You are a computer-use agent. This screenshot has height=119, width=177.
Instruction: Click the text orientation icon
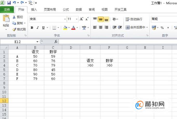point(114,19)
